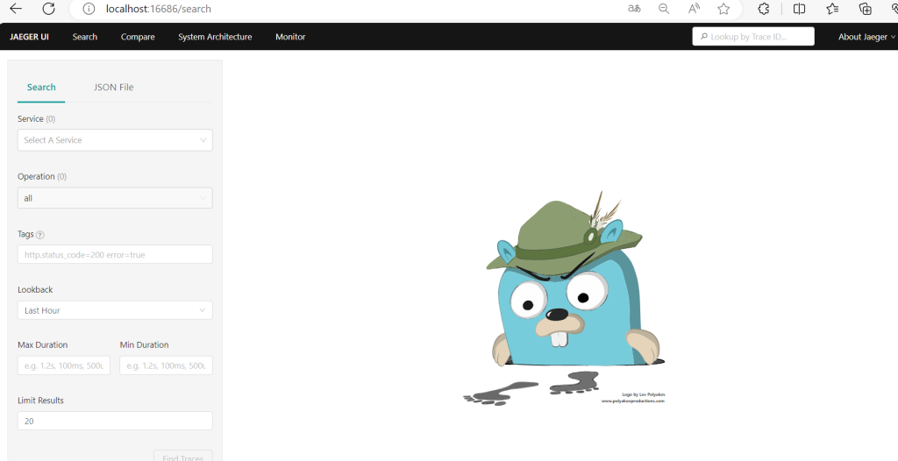This screenshot has height=461, width=898.
Task: Expand the About Jaeger menu
Action: pyautogui.click(x=866, y=37)
